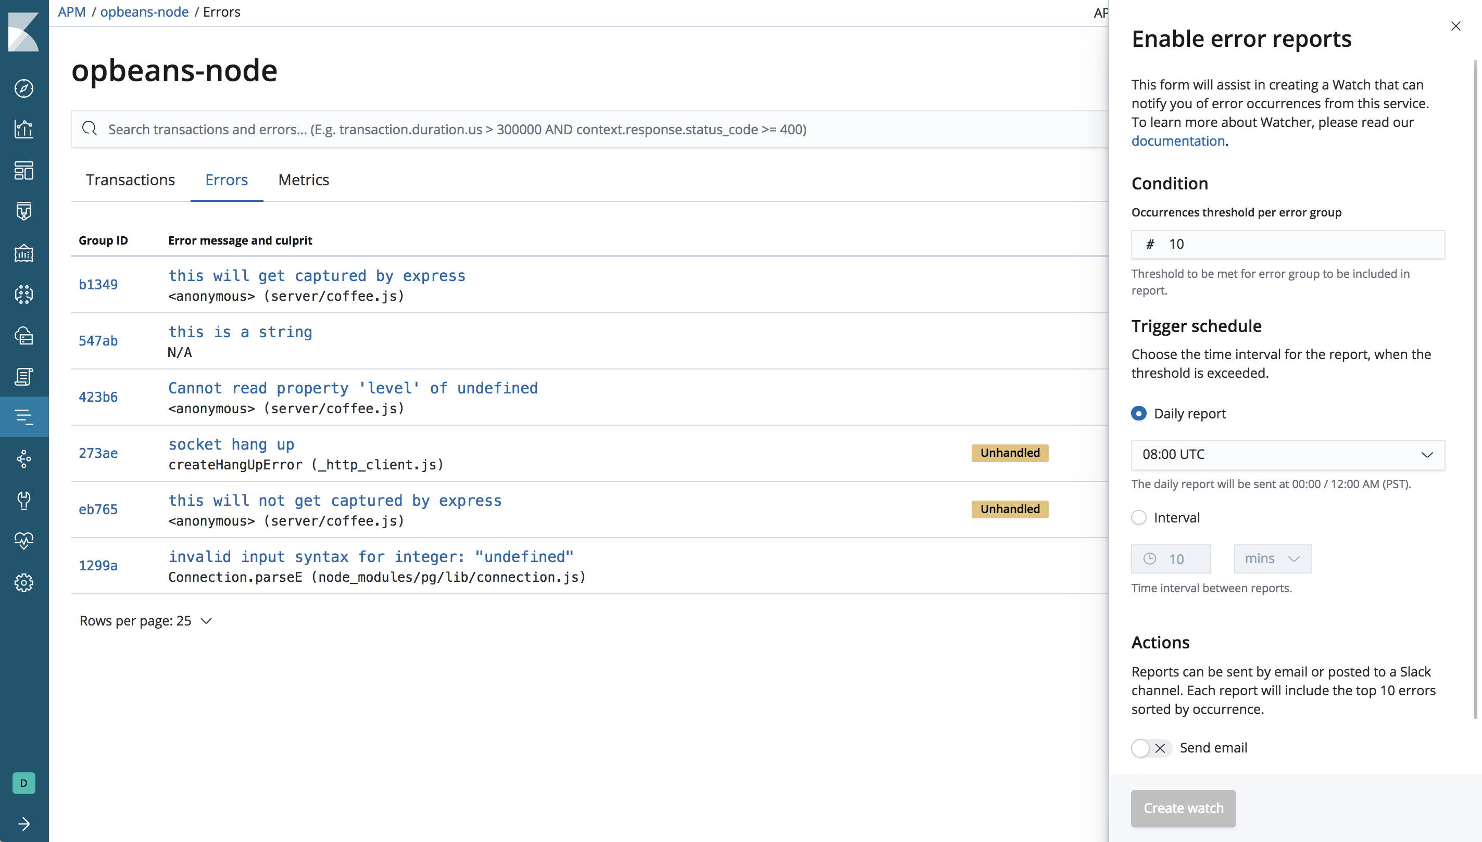Open the Monitoring heartbeat icon

tap(24, 541)
